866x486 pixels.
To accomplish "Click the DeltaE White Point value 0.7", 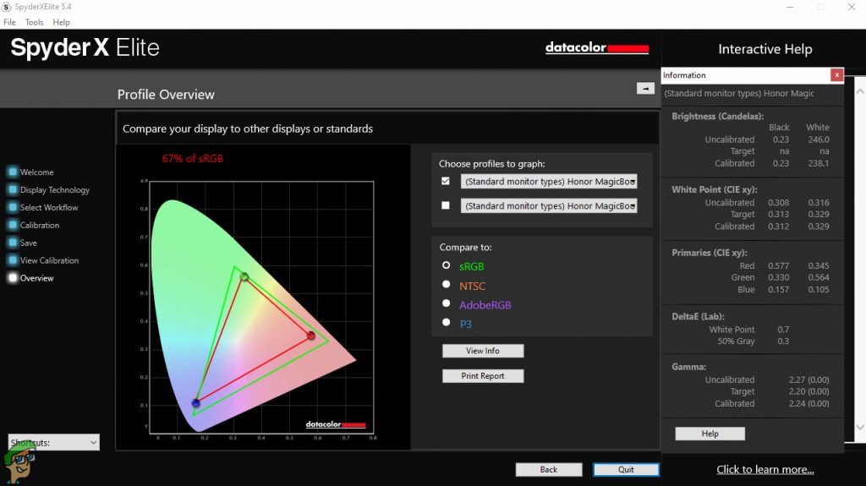I will coord(783,330).
